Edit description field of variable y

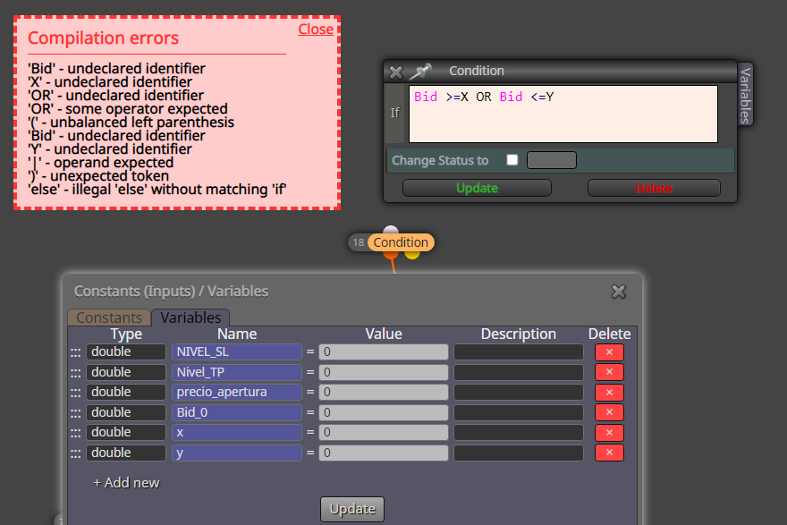tap(519, 453)
